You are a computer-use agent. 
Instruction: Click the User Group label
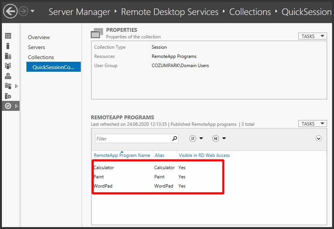[106, 66]
